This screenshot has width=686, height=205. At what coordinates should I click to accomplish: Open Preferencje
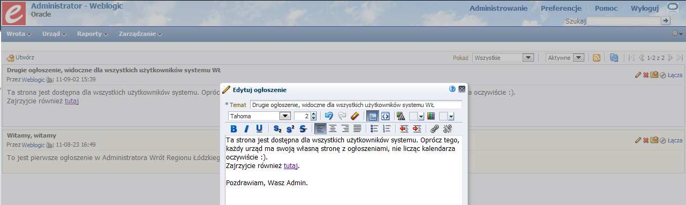coord(561,8)
